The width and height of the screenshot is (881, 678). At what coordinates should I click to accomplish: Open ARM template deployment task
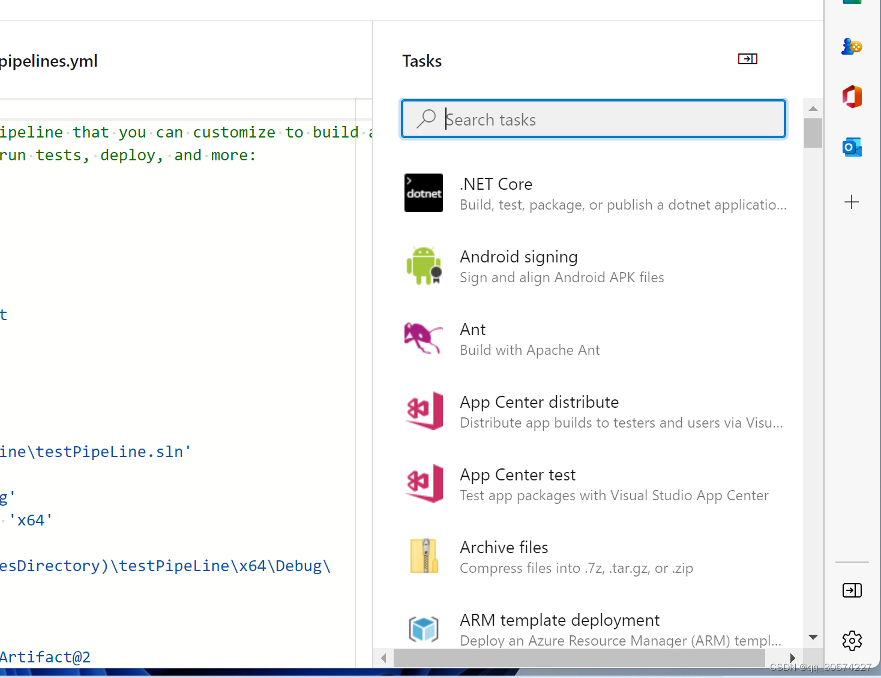594,629
